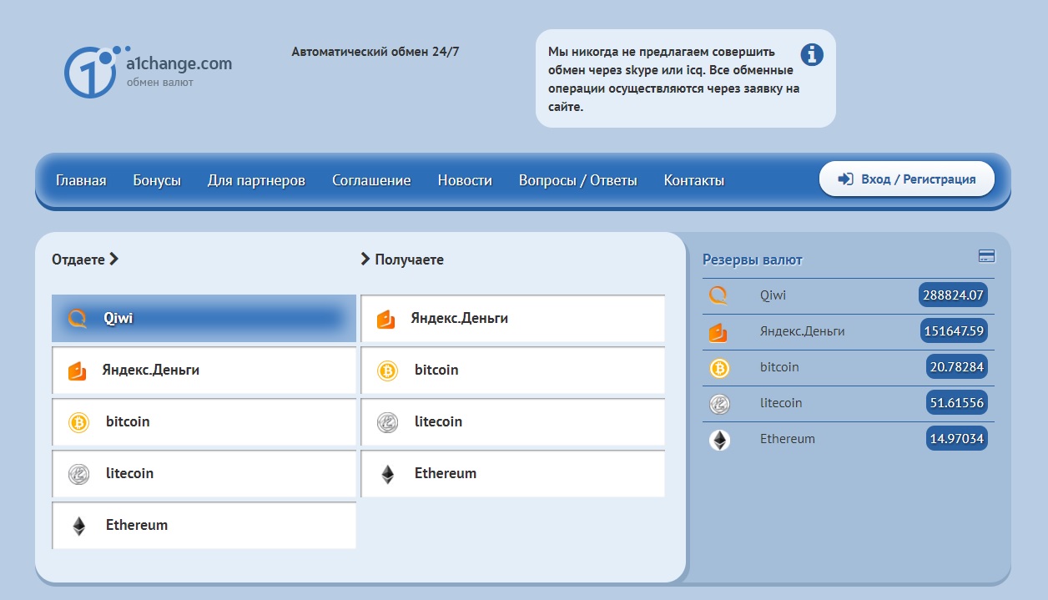Viewport: 1048px width, 600px height.
Task: Click bitcoin label in reserves list
Action: tap(779, 366)
